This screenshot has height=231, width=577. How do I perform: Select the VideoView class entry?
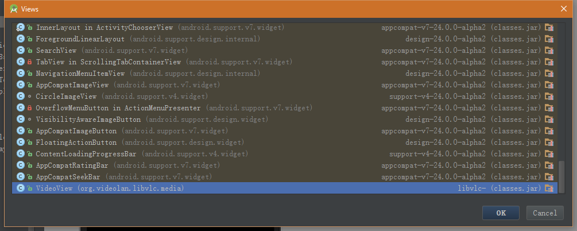pyautogui.click(x=285, y=188)
